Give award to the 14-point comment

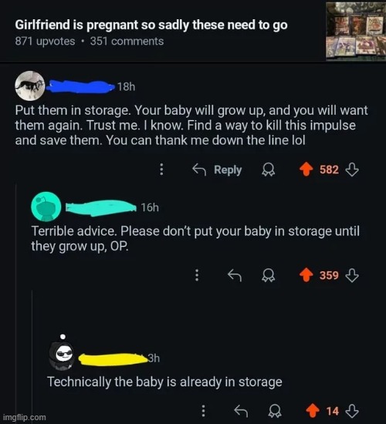click(x=275, y=412)
